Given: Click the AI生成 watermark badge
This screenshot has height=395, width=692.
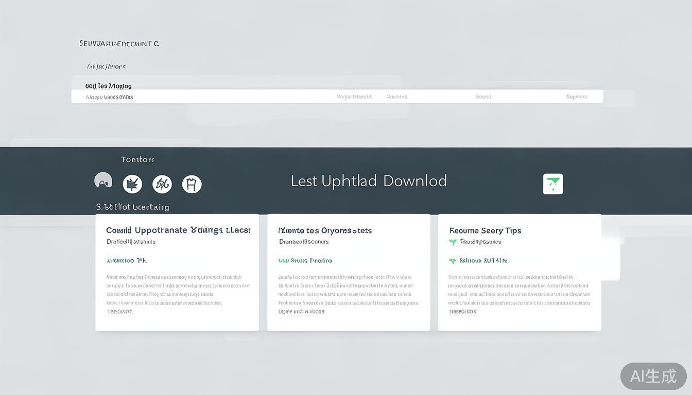Looking at the screenshot, I should pos(653,376).
